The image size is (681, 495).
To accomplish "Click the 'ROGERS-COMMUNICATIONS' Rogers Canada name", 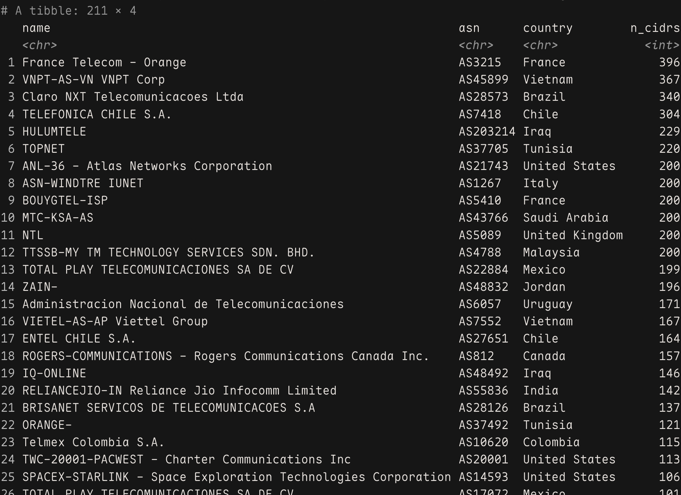I will [226, 356].
